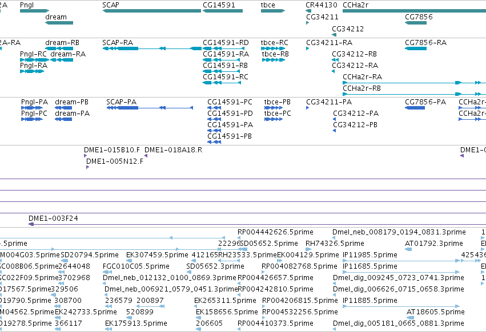This screenshot has width=486, height=332.
Task: Select the tbce-PC protein label
Action: (278, 114)
